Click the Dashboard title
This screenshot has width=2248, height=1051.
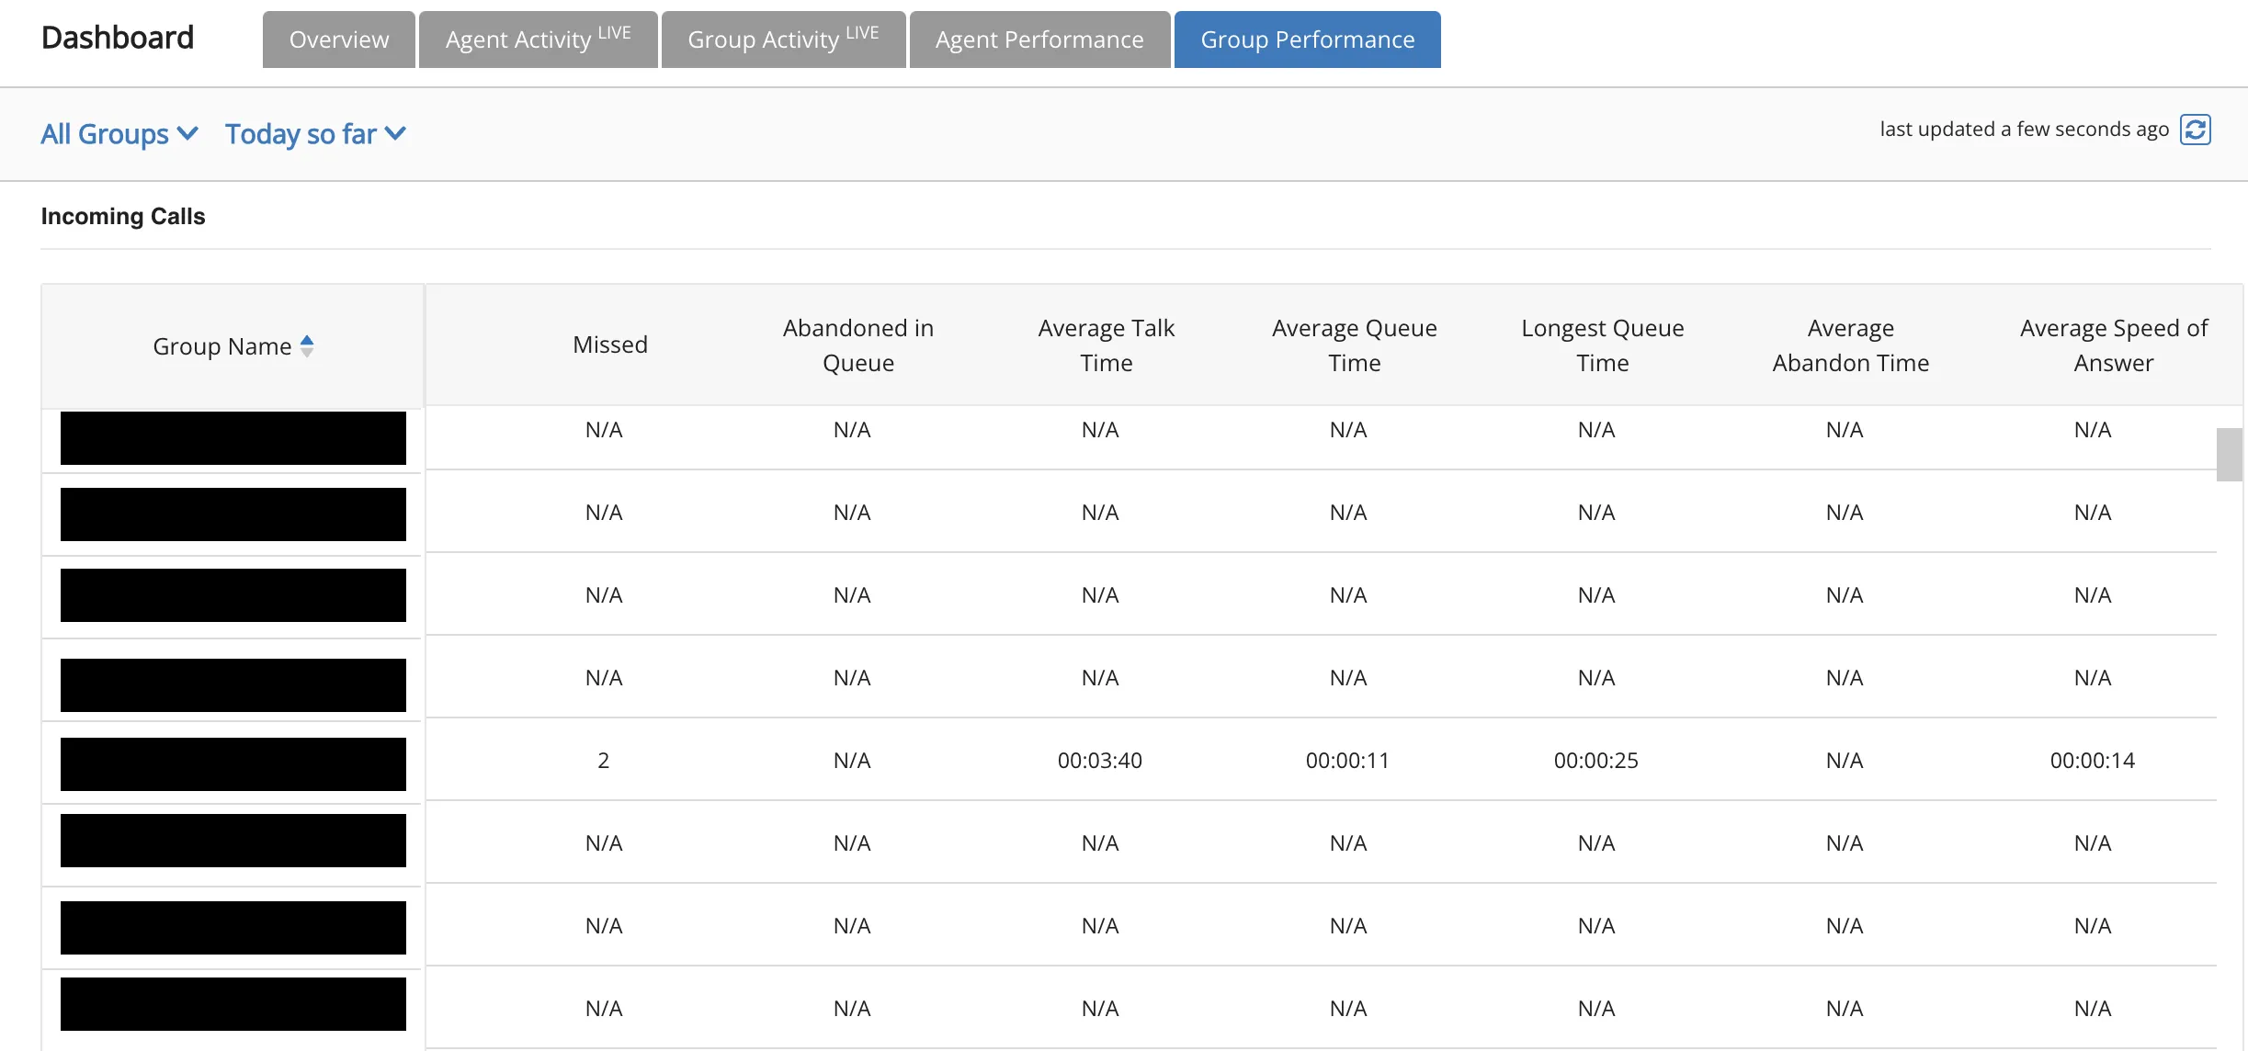click(118, 38)
